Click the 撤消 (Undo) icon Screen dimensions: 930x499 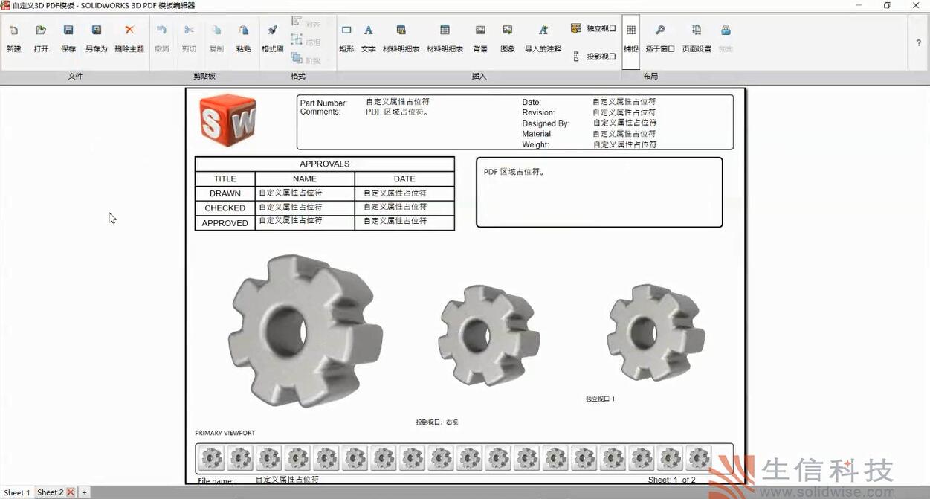[x=161, y=30]
